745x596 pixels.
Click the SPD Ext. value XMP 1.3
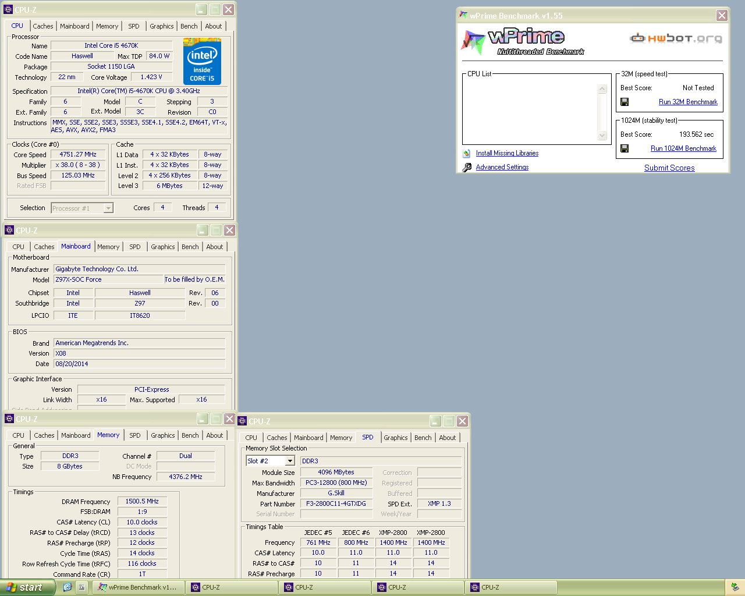[439, 504]
